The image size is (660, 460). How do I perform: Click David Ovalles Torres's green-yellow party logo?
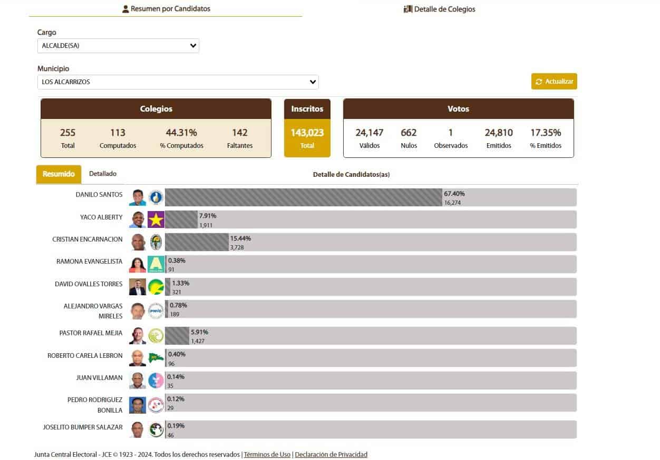point(156,287)
